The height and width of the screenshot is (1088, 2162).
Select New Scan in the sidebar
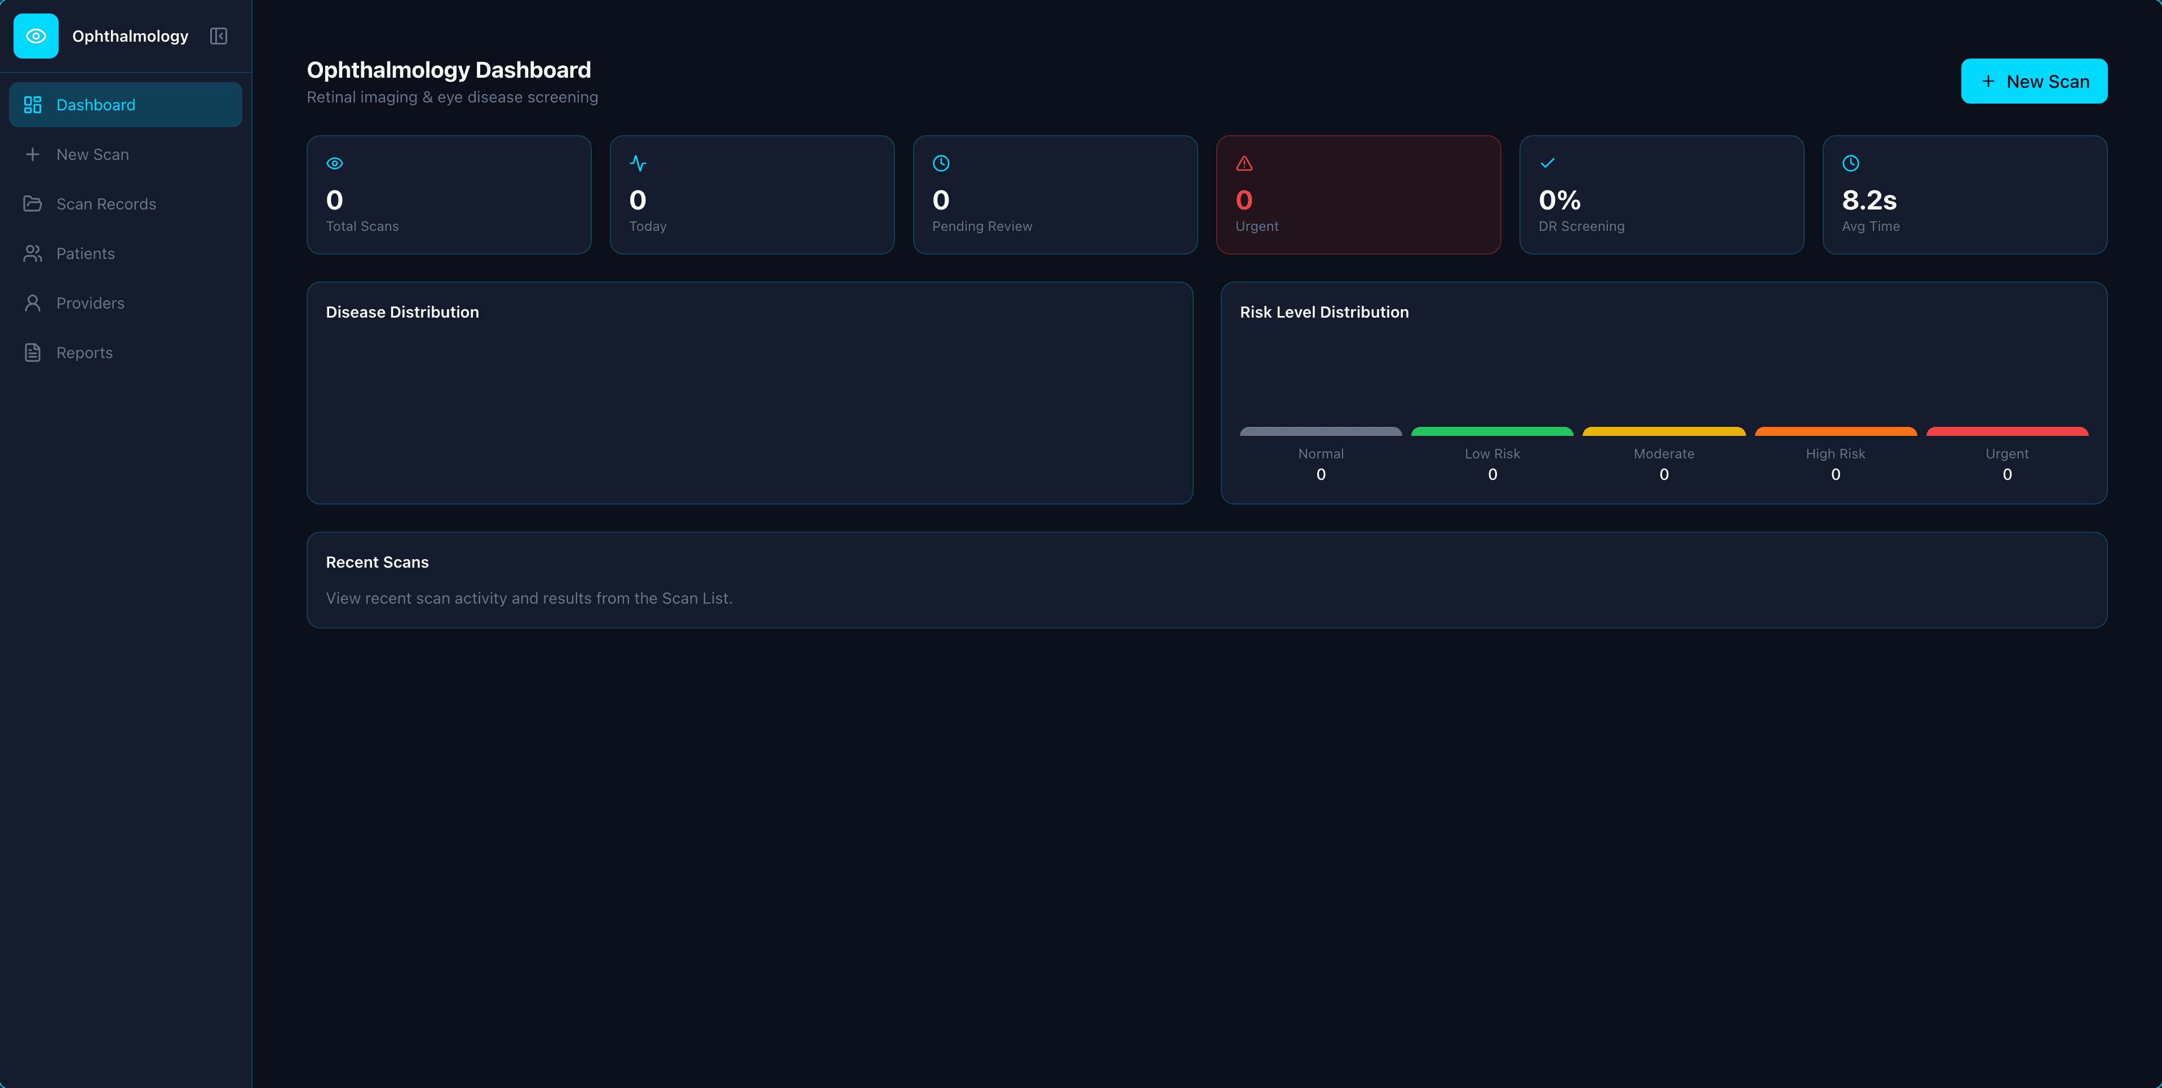click(92, 154)
